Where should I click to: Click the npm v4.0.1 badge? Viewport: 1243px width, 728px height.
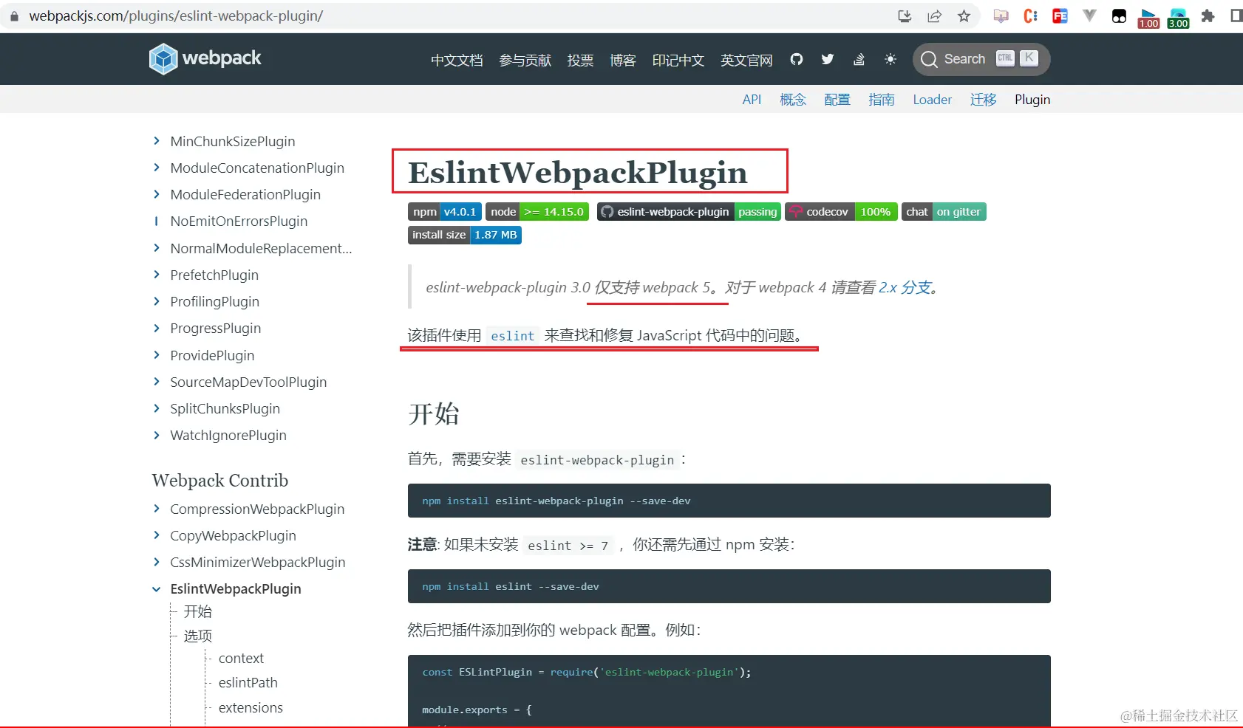click(x=445, y=212)
